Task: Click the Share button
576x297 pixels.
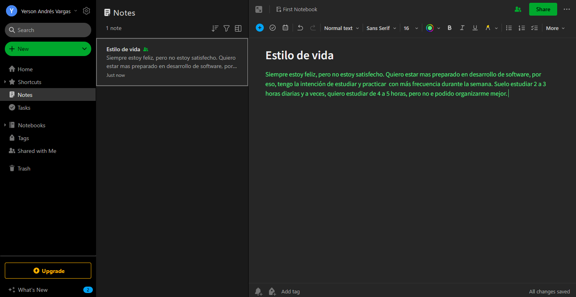Action: point(543,9)
